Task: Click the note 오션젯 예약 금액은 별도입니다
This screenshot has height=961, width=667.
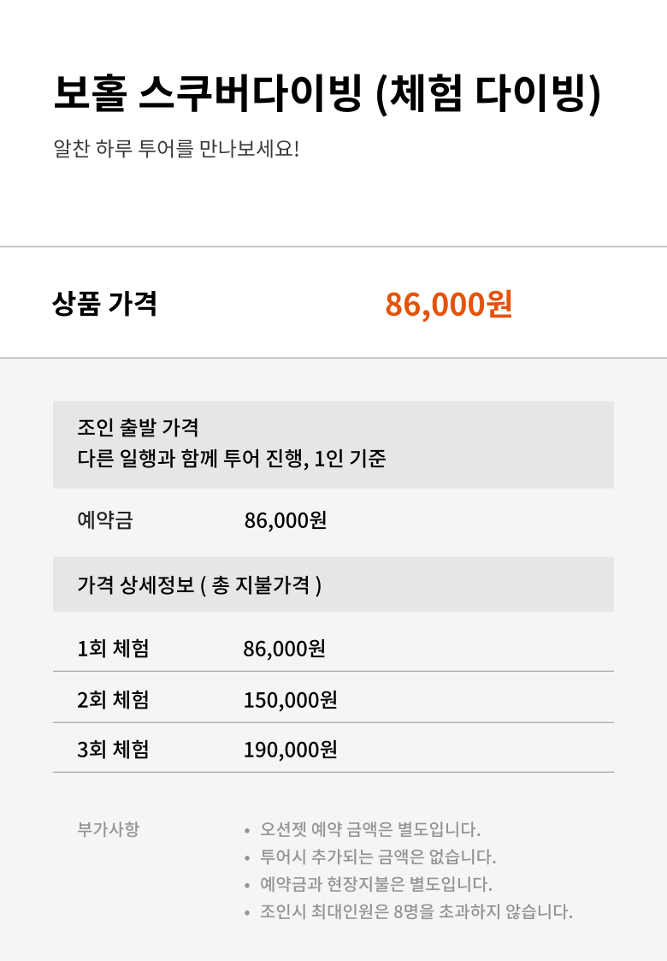Action: [370, 829]
